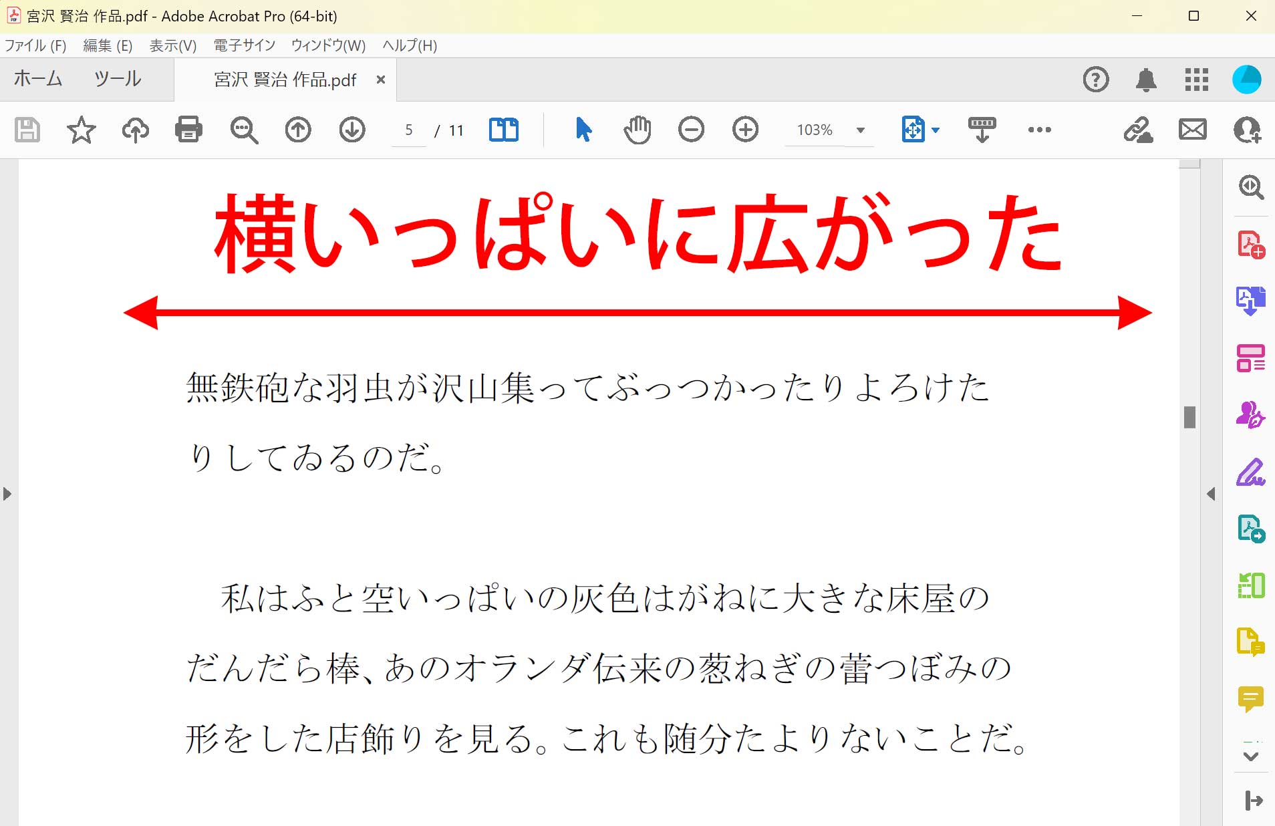Image resolution: width=1275 pixels, height=826 pixels.
Task: Save the file using the floppy disk icon
Action: (27, 130)
